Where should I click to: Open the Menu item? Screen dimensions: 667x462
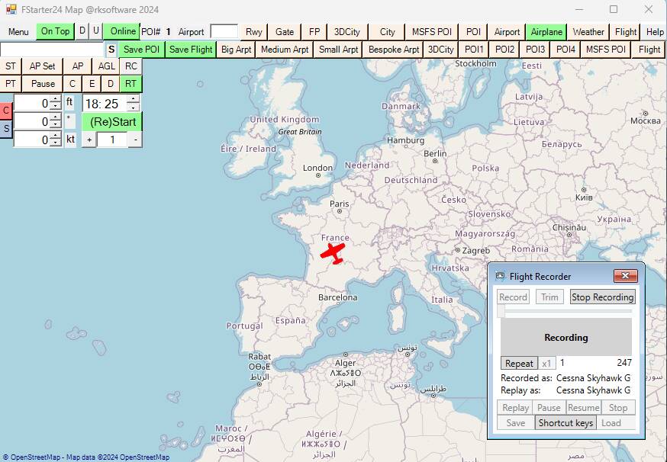coord(18,31)
